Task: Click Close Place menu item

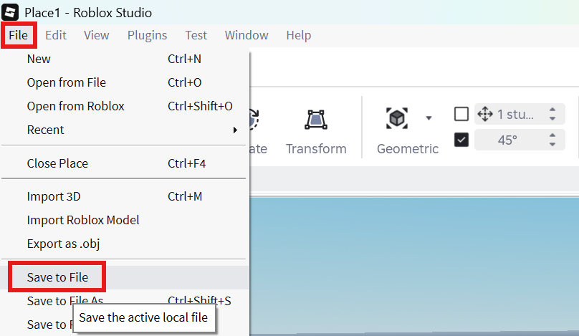Action: [x=57, y=163]
